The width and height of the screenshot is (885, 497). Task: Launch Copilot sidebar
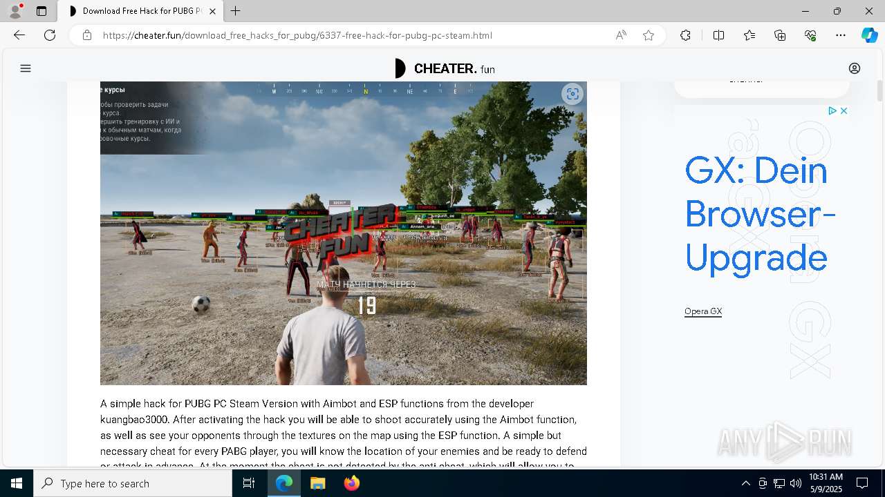[x=869, y=35]
